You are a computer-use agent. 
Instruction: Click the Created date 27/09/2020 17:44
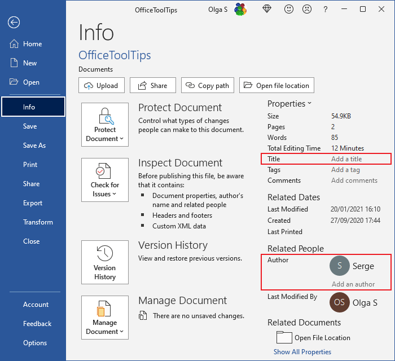click(x=355, y=221)
